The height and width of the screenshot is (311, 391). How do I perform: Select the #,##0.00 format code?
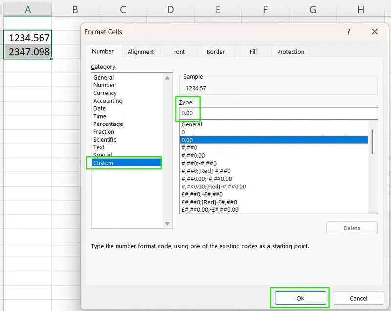tap(193, 155)
